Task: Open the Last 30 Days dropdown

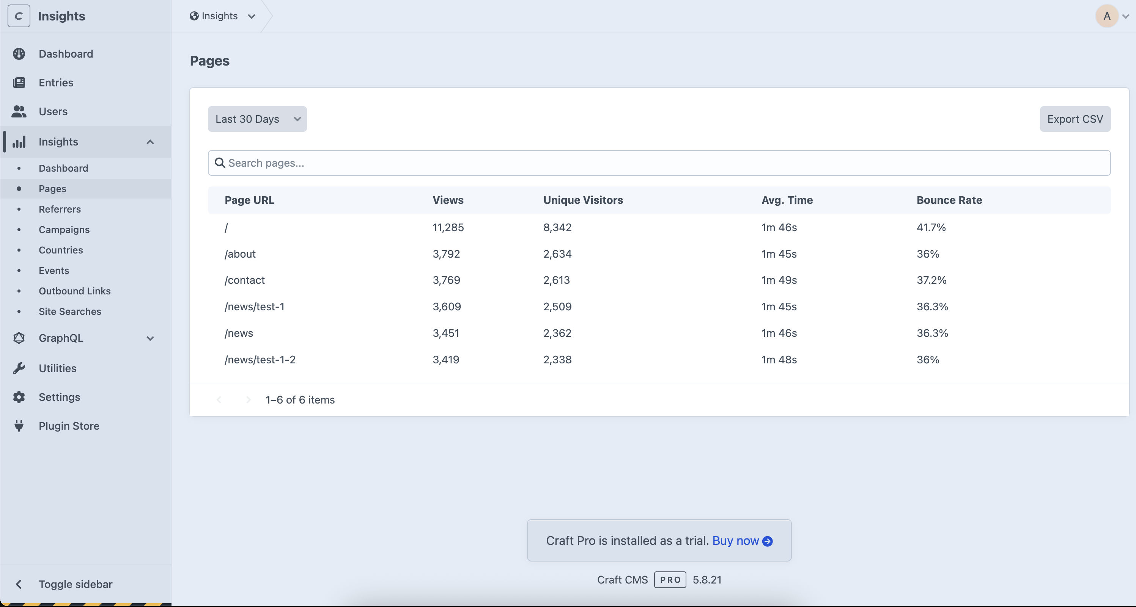Action: [257, 119]
